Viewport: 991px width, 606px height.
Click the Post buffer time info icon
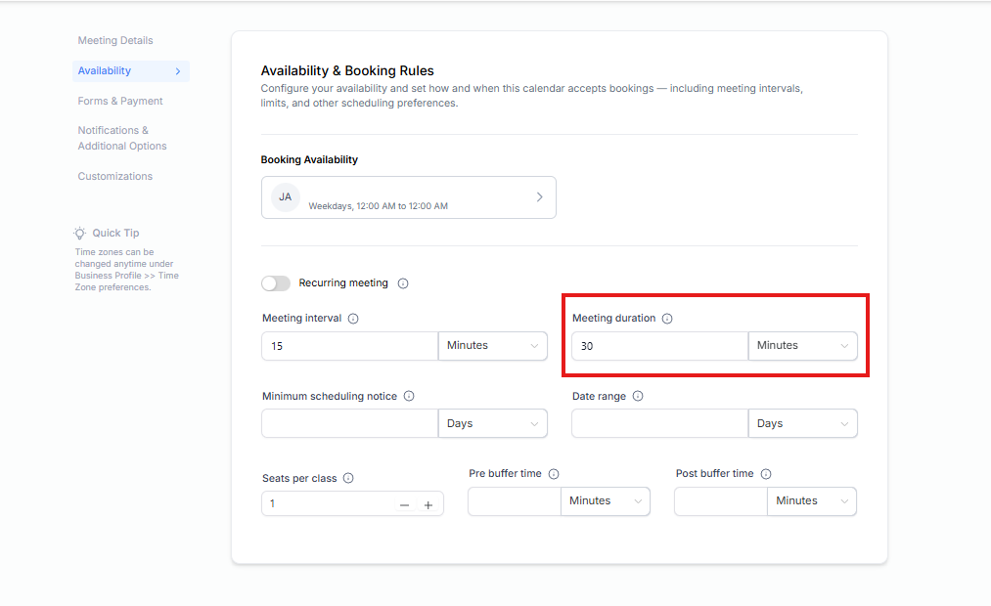[766, 474]
